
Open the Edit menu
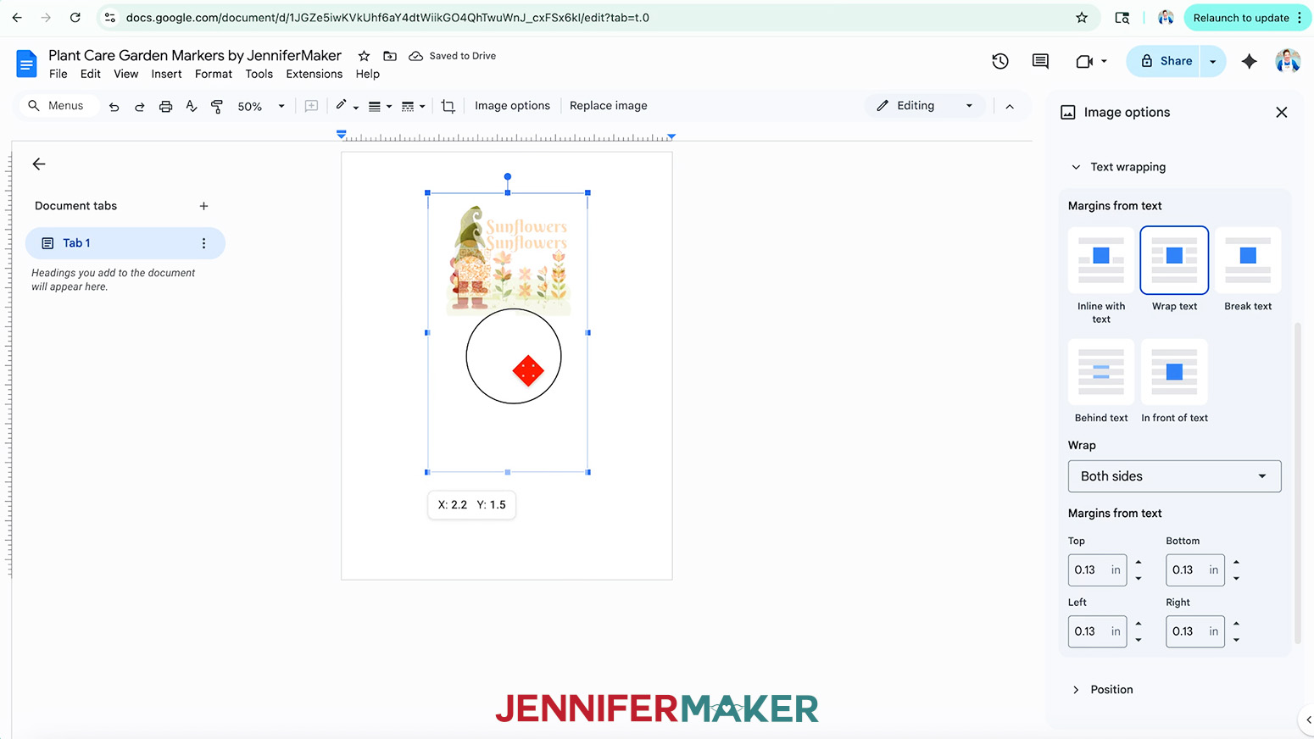[91, 74]
